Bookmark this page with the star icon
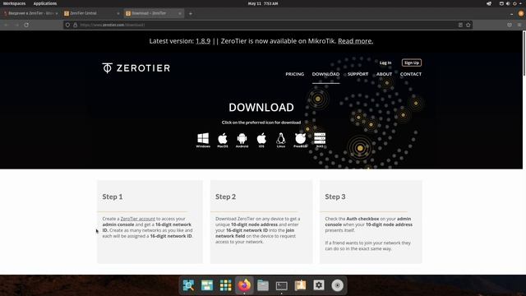This screenshot has width=526, height=296. point(468,25)
